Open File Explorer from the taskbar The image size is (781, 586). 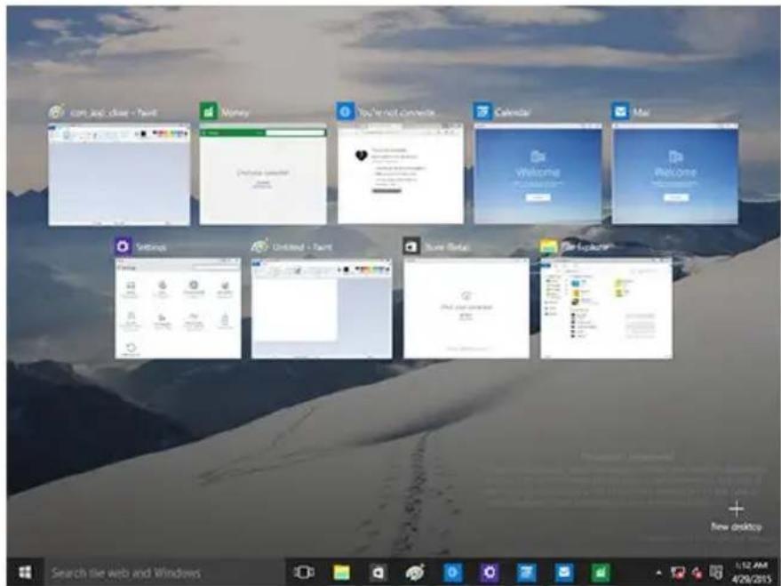click(x=342, y=573)
